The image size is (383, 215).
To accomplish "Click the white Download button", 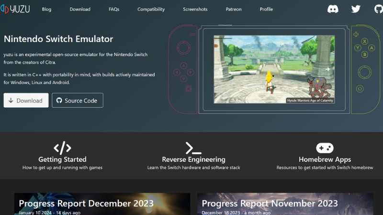I will click(26, 100).
